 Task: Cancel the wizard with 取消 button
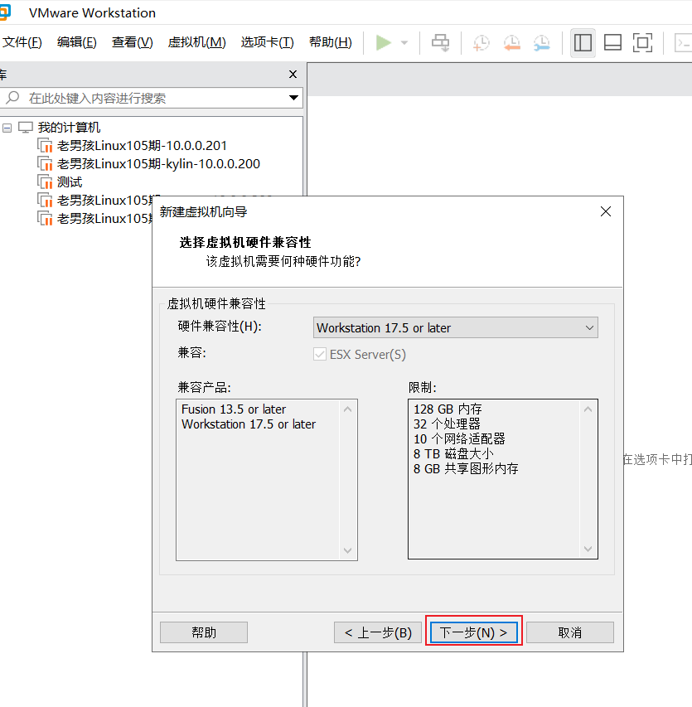(x=570, y=632)
